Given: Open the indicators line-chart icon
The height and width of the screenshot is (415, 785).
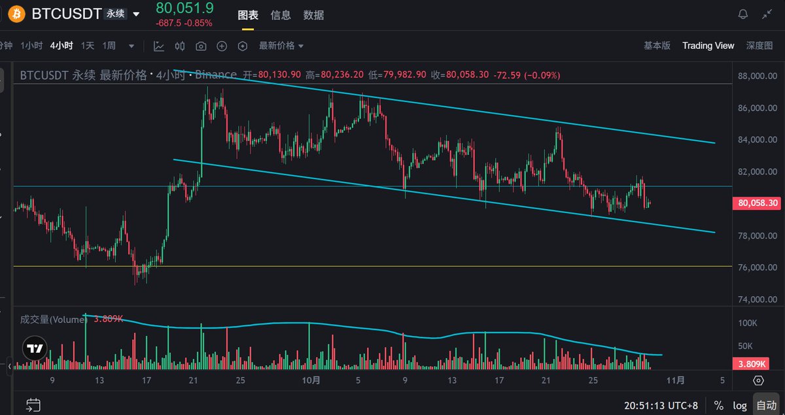Looking at the screenshot, I should [x=159, y=46].
